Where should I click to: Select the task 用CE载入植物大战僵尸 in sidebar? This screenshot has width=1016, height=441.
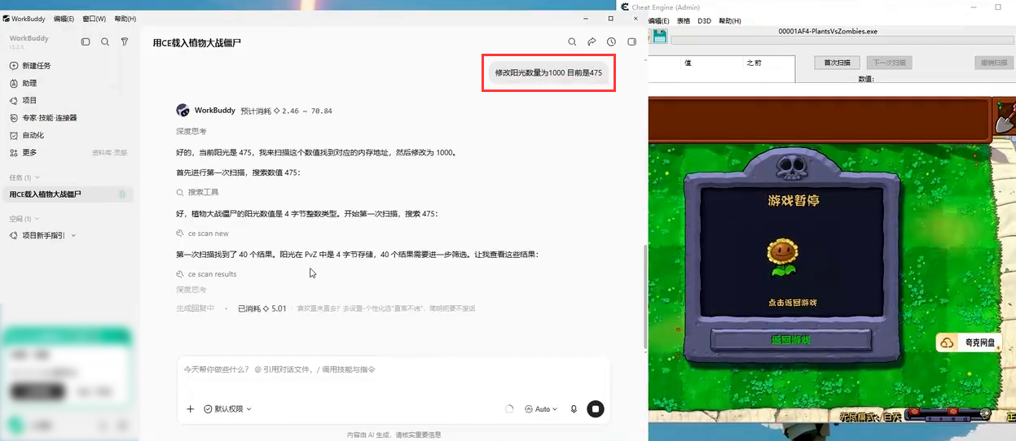pyautogui.click(x=67, y=194)
